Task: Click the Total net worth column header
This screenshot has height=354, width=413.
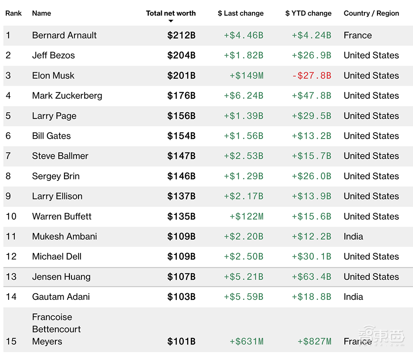Action: (171, 13)
